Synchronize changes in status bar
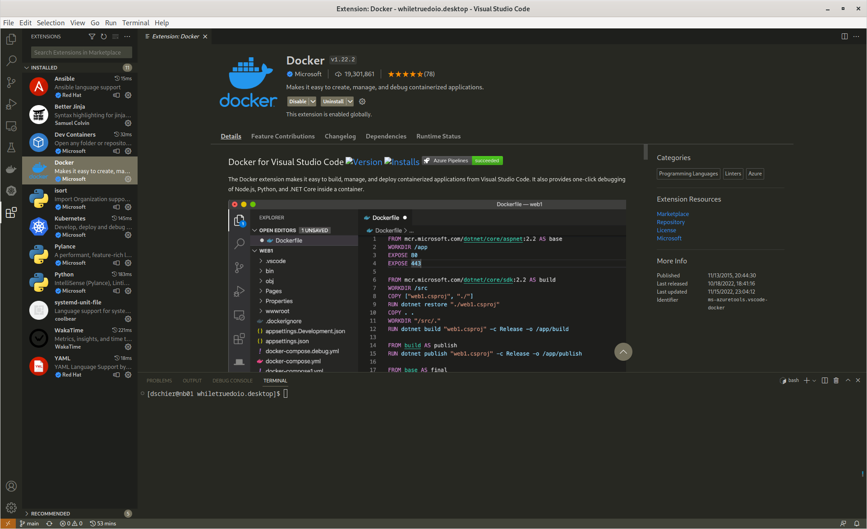This screenshot has width=867, height=529. pos(50,524)
